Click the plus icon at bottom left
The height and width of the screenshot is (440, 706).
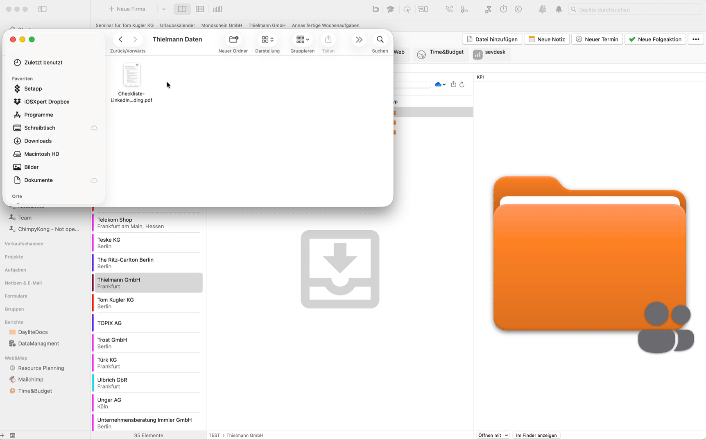2,435
